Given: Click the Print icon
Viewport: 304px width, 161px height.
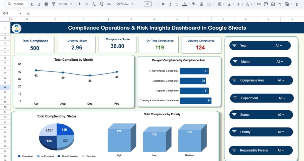Looking at the screenshot, I should point(46,4).
